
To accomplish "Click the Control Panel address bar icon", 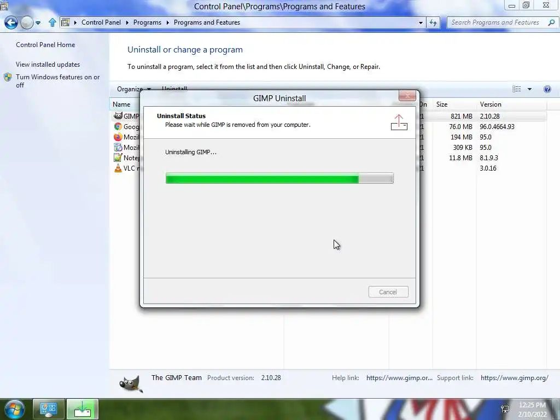I will [x=66, y=22].
